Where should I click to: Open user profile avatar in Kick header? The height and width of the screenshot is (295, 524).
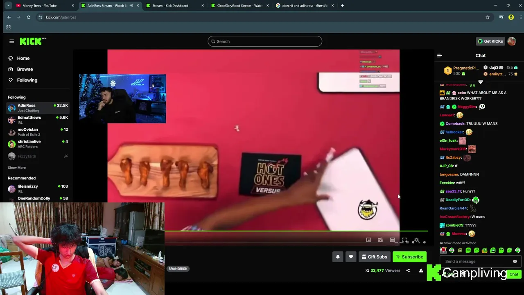point(511,41)
